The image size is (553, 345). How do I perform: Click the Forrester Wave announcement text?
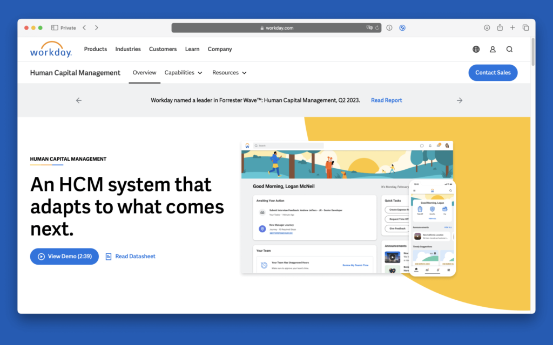pyautogui.click(x=255, y=100)
